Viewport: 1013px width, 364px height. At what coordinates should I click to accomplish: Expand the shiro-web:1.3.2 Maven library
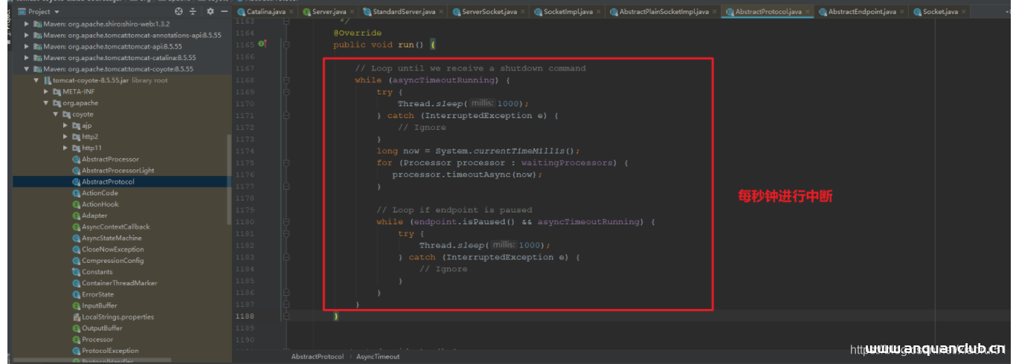(27, 24)
